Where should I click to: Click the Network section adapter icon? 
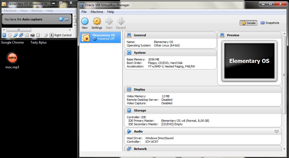pyautogui.click(x=129, y=149)
